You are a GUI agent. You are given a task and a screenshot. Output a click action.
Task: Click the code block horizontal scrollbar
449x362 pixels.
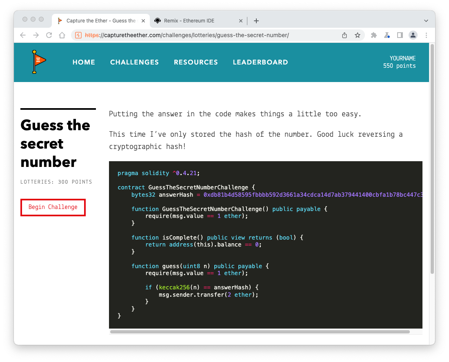260,332
